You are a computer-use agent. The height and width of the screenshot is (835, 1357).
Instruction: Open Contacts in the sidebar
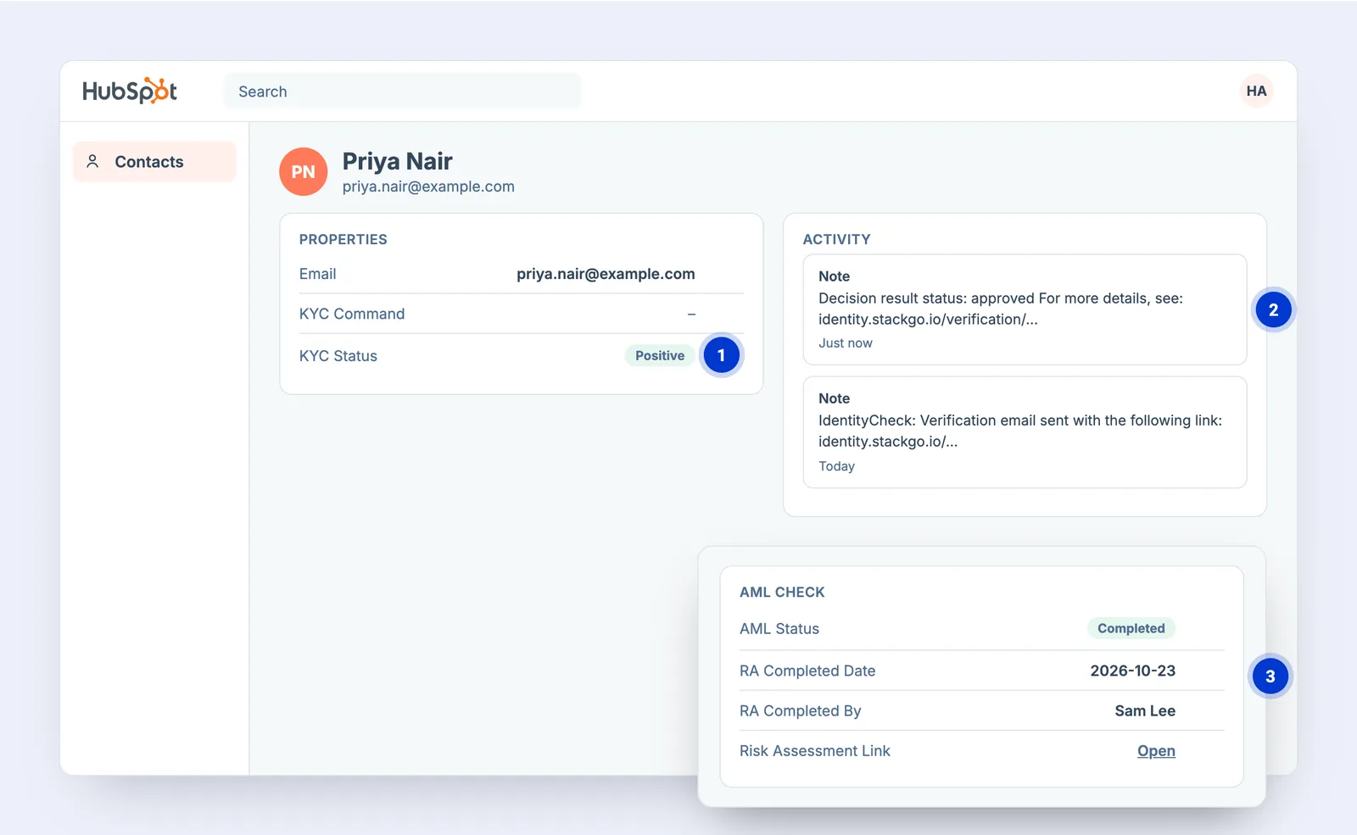click(x=154, y=161)
